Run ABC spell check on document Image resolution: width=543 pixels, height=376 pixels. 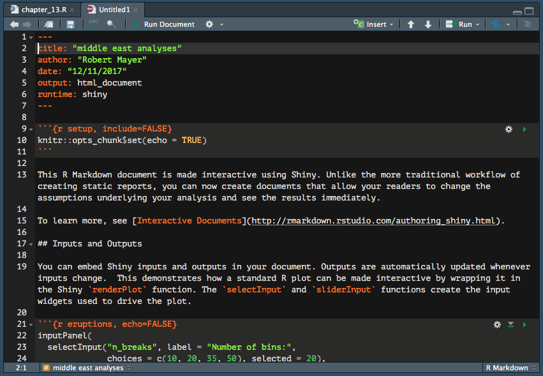pyautogui.click(x=93, y=24)
